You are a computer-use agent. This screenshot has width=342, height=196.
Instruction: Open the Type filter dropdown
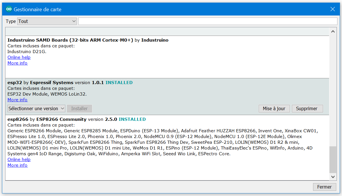coord(47,21)
